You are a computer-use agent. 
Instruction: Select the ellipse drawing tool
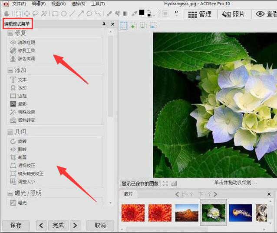(x=64, y=13)
